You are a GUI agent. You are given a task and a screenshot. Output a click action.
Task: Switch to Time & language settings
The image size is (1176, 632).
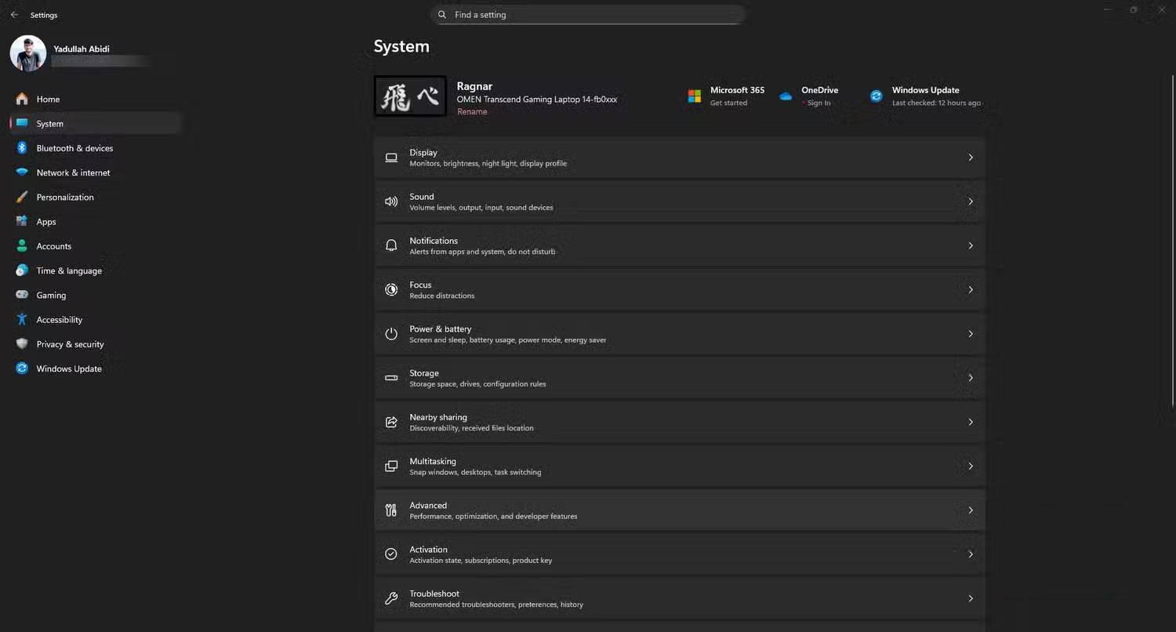95,271
